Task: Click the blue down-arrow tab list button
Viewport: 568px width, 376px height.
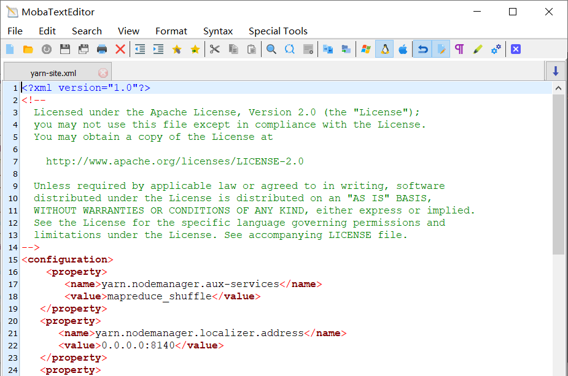Action: tap(555, 71)
